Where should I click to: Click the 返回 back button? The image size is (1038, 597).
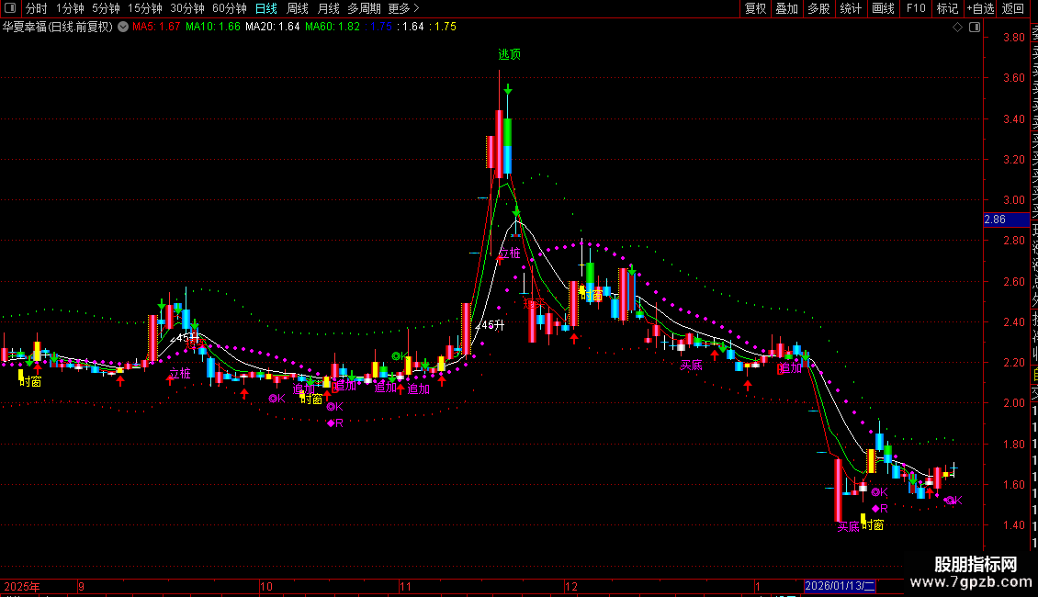tap(1013, 8)
